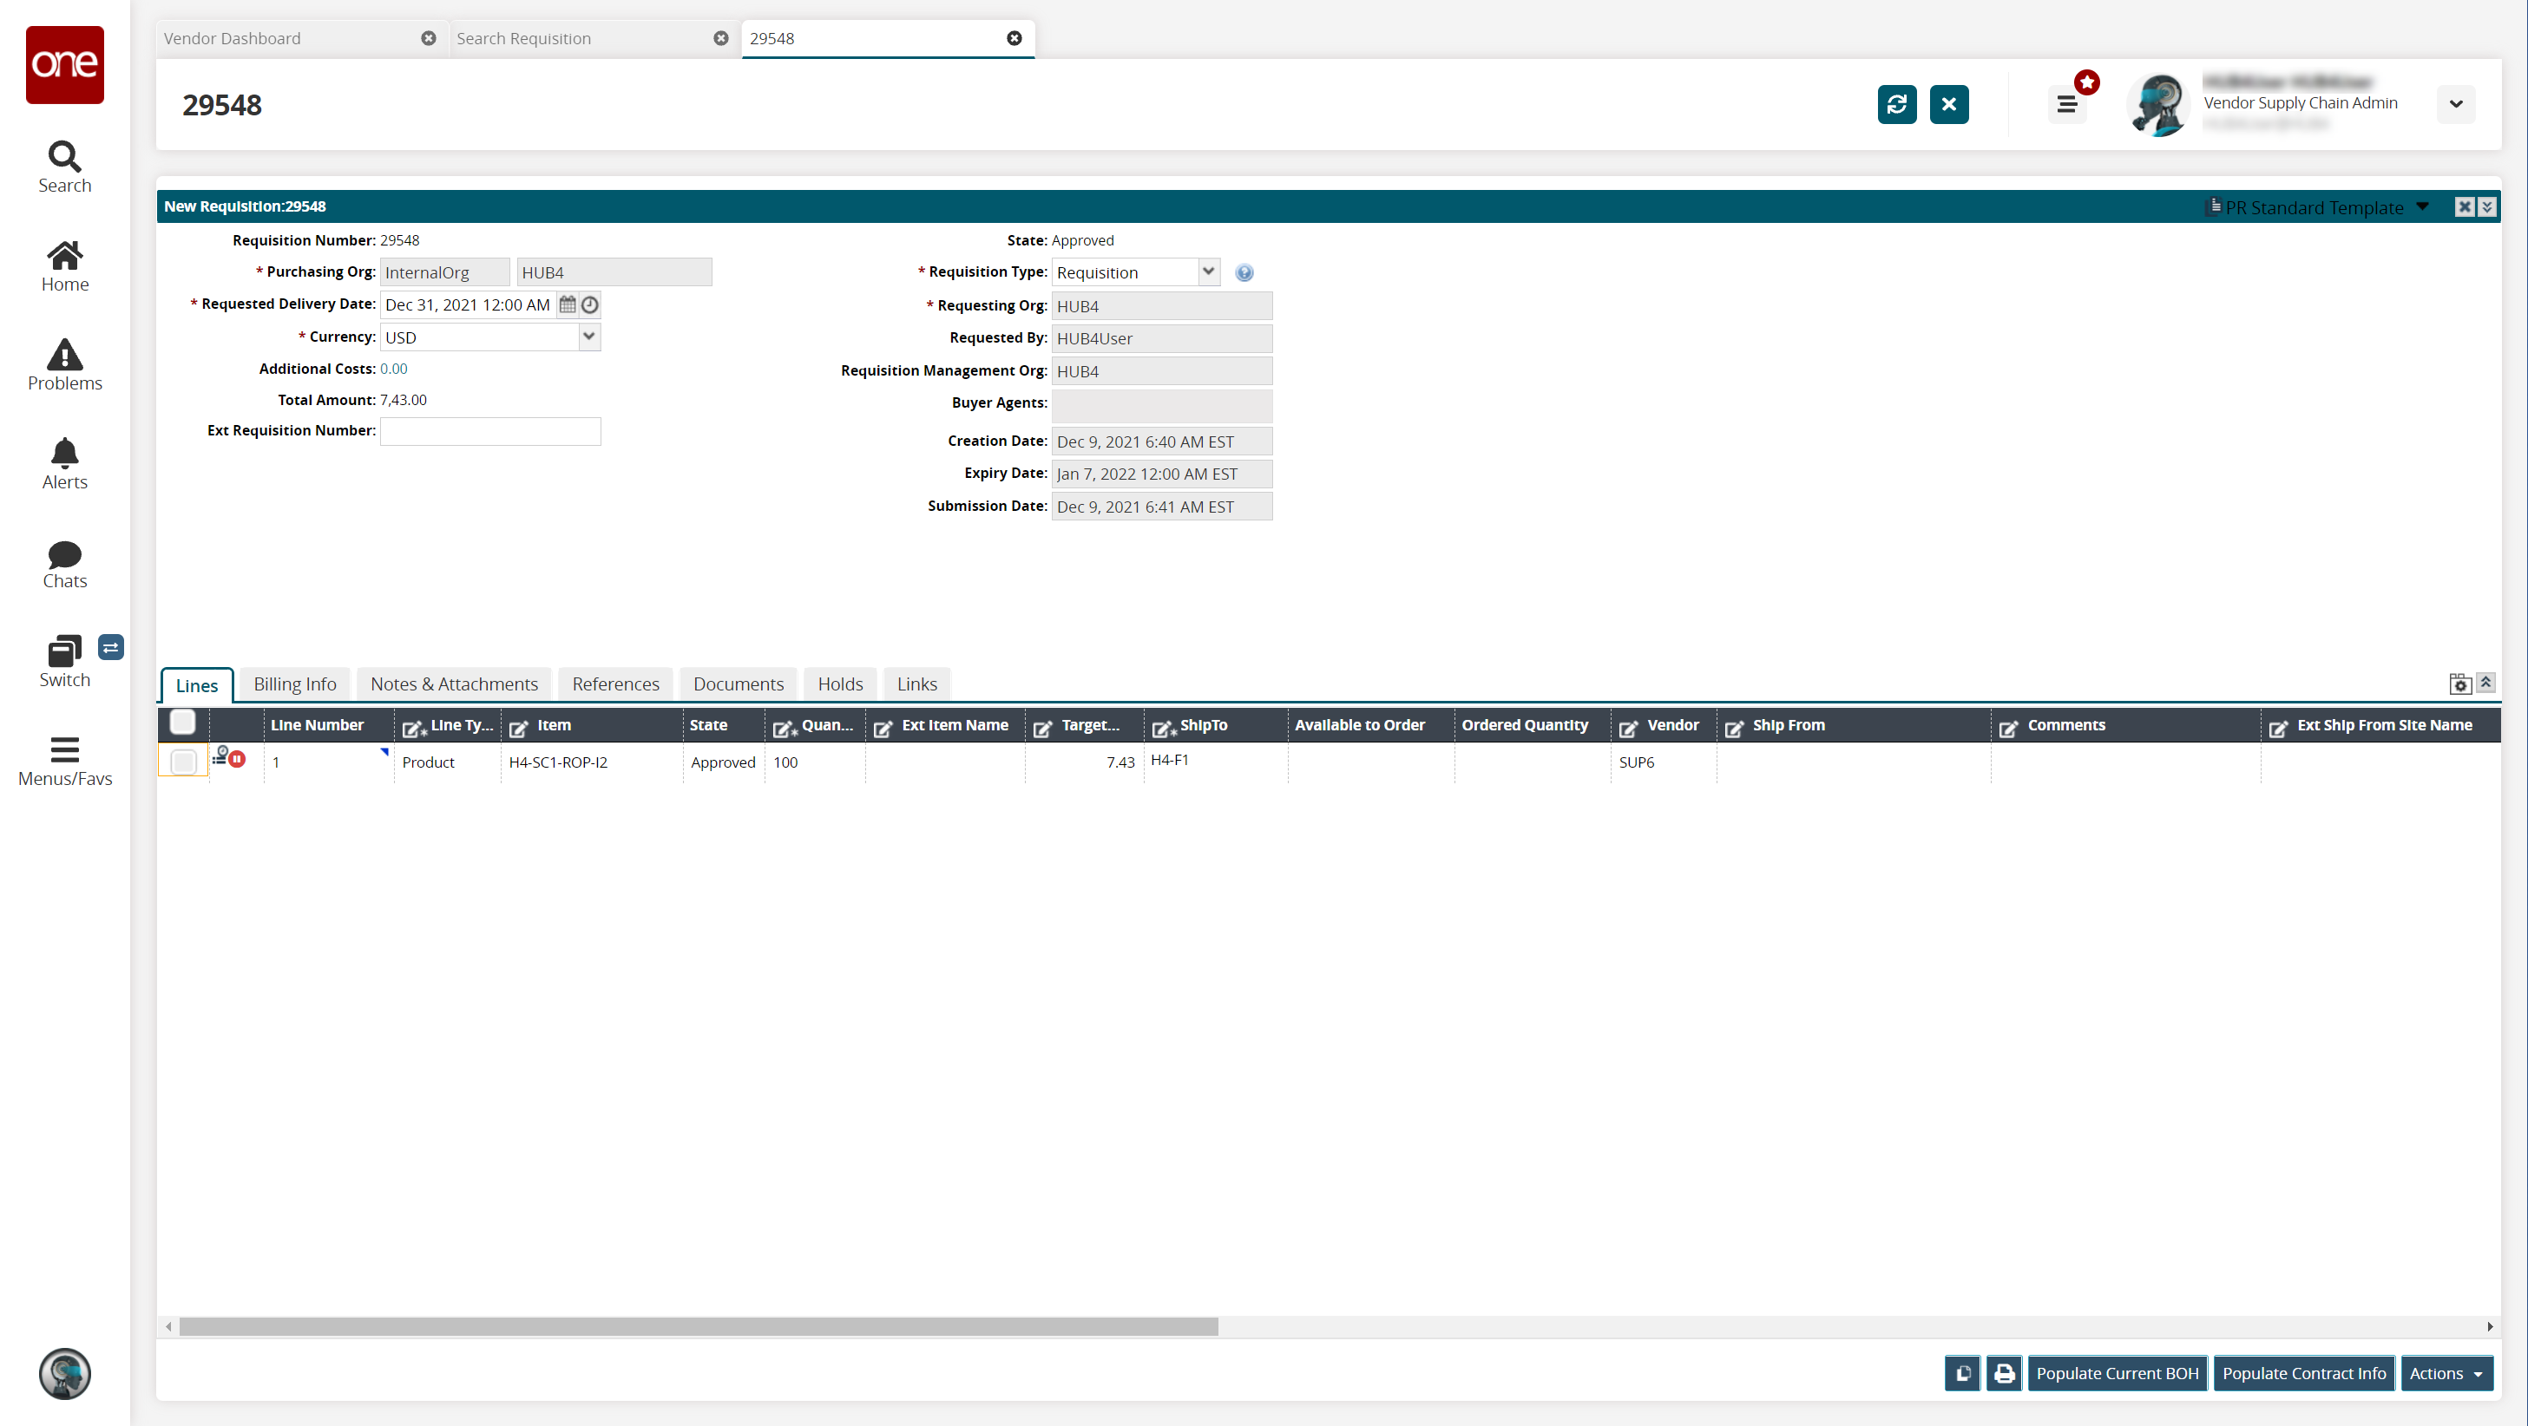Viewport: 2528px width, 1426px height.
Task: Click the refresh icon in the header
Action: [1896, 104]
